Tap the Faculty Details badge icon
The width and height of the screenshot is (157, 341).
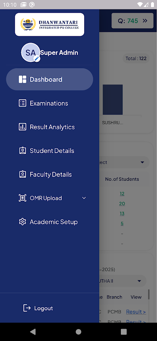point(23,174)
